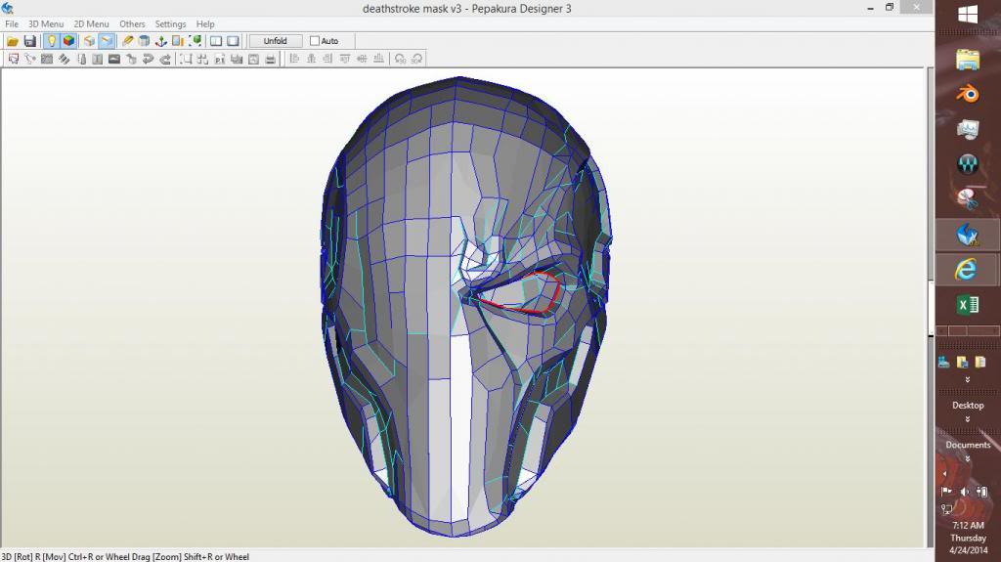Choose the select and move arrow tool
The height and width of the screenshot is (562, 1001).
14,59
